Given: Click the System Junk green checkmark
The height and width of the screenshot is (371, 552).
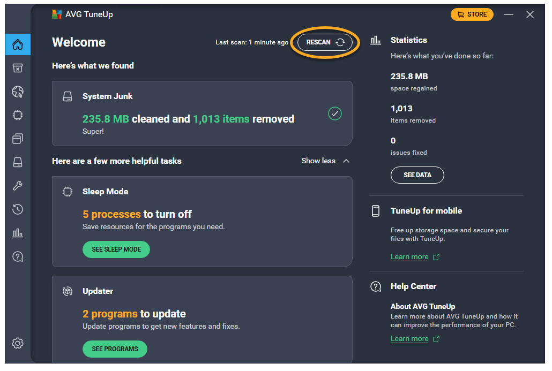Looking at the screenshot, I should [x=335, y=113].
